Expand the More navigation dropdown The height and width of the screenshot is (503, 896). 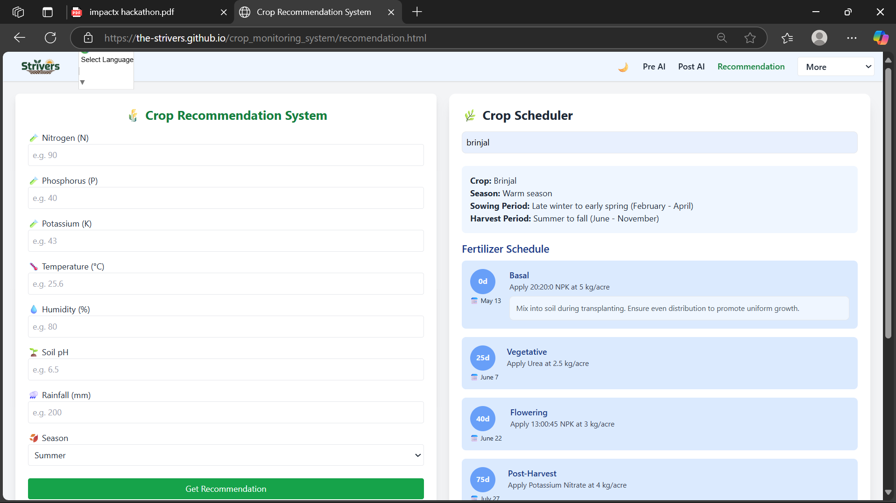[x=836, y=66]
